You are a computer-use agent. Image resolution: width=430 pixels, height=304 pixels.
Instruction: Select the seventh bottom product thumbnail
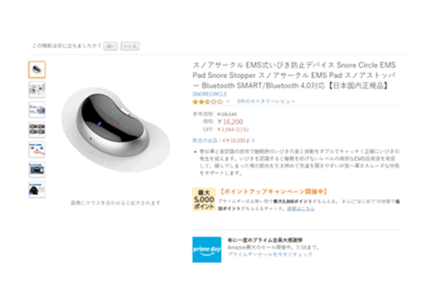click(x=37, y=190)
